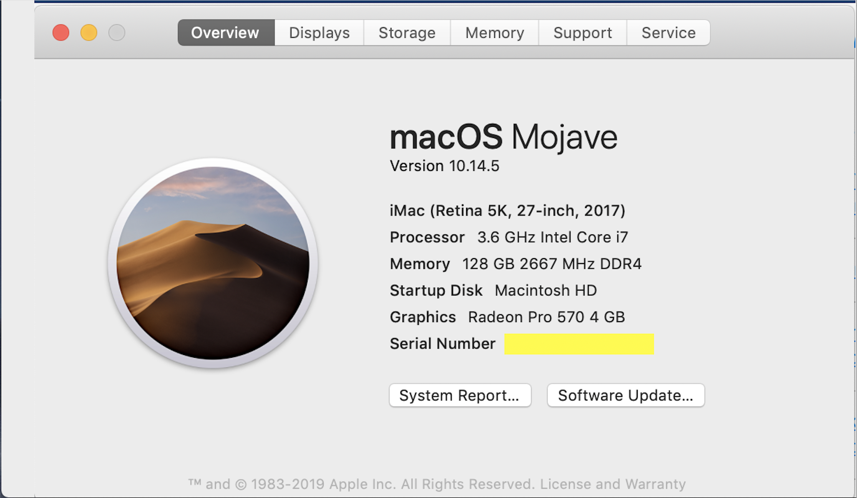This screenshot has height=498, width=857.
Task: Click the yellow minimize window button
Action: tap(89, 33)
